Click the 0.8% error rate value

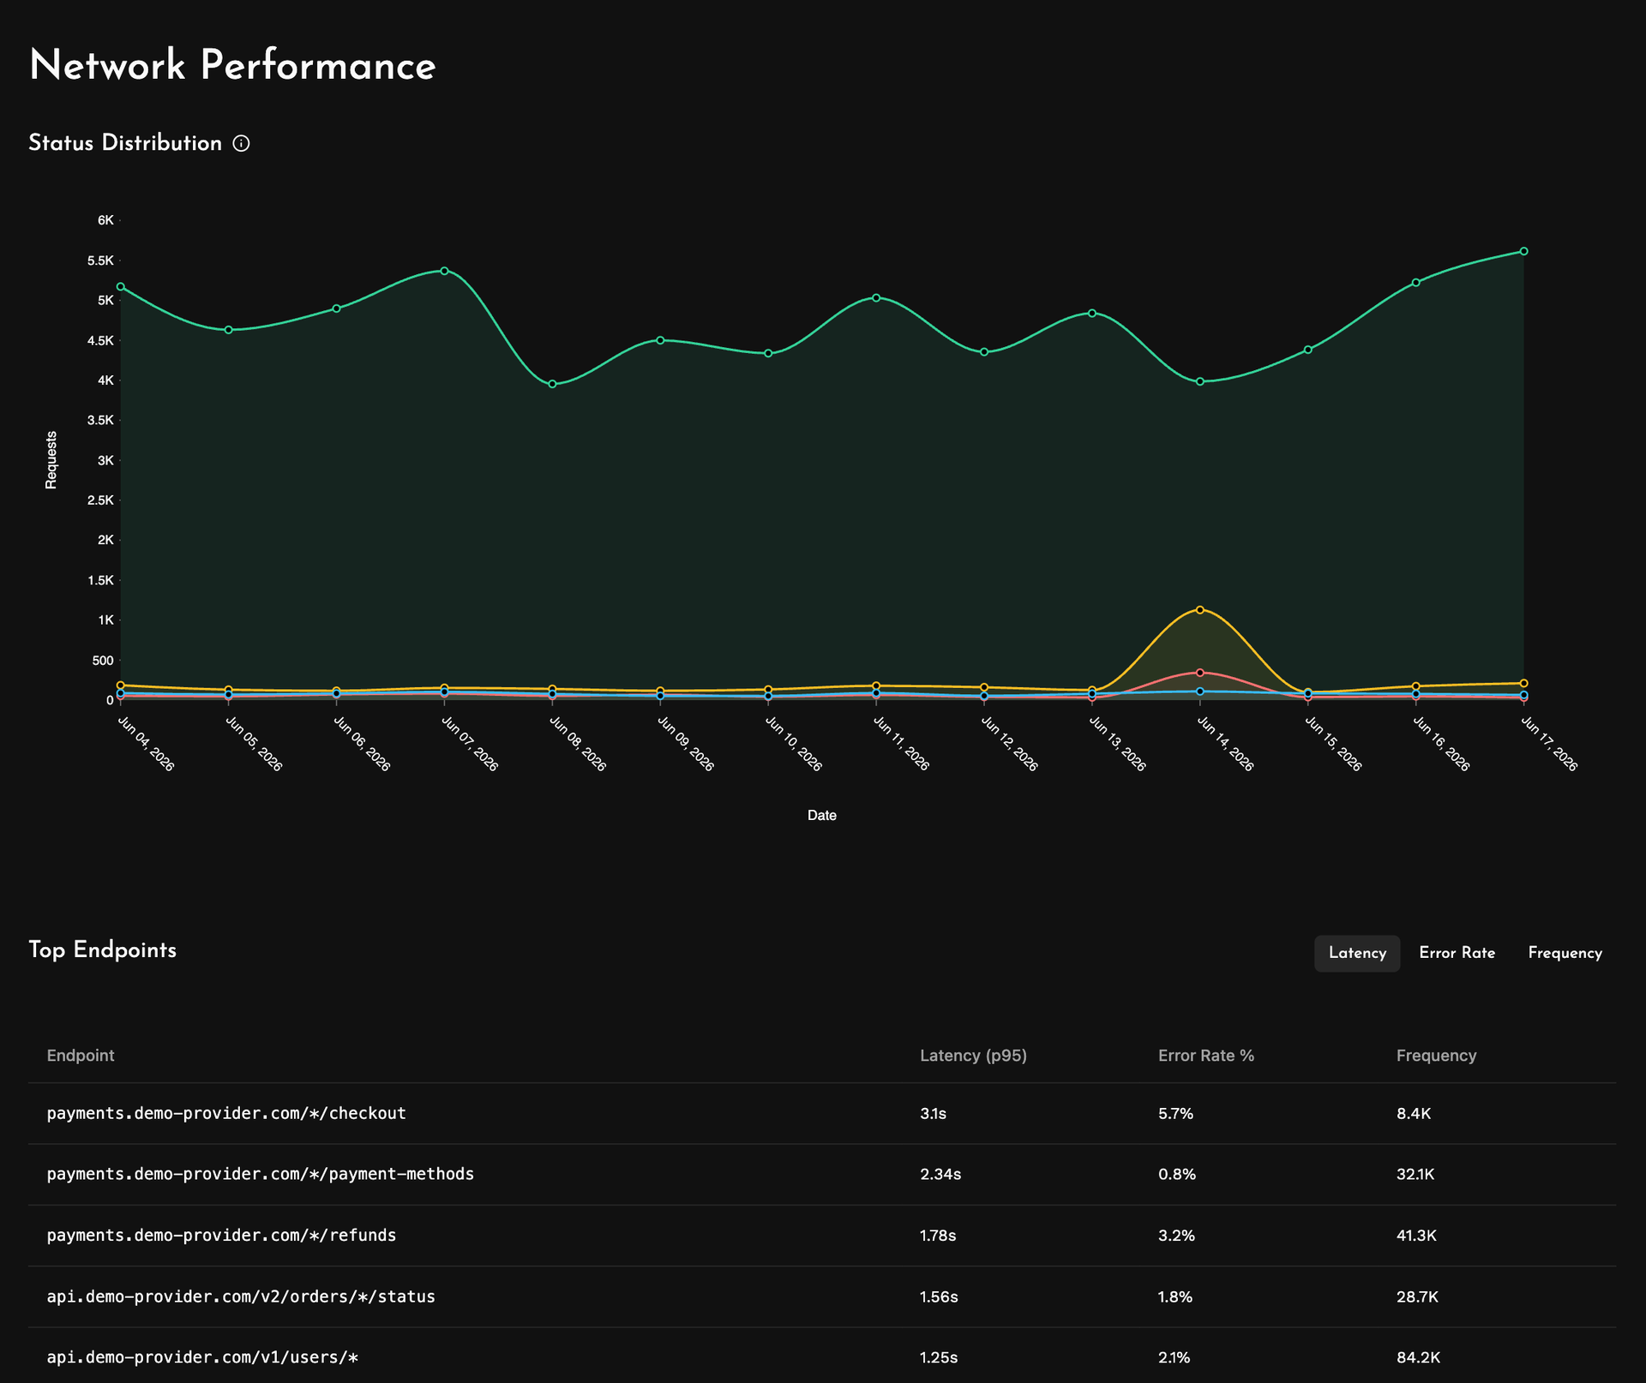pyautogui.click(x=1176, y=1174)
